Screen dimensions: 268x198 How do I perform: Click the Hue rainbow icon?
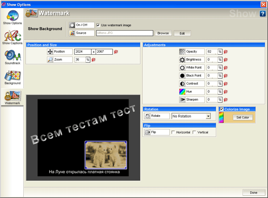(182, 92)
